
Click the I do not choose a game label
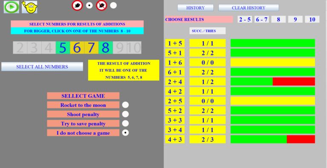[x=83, y=133]
